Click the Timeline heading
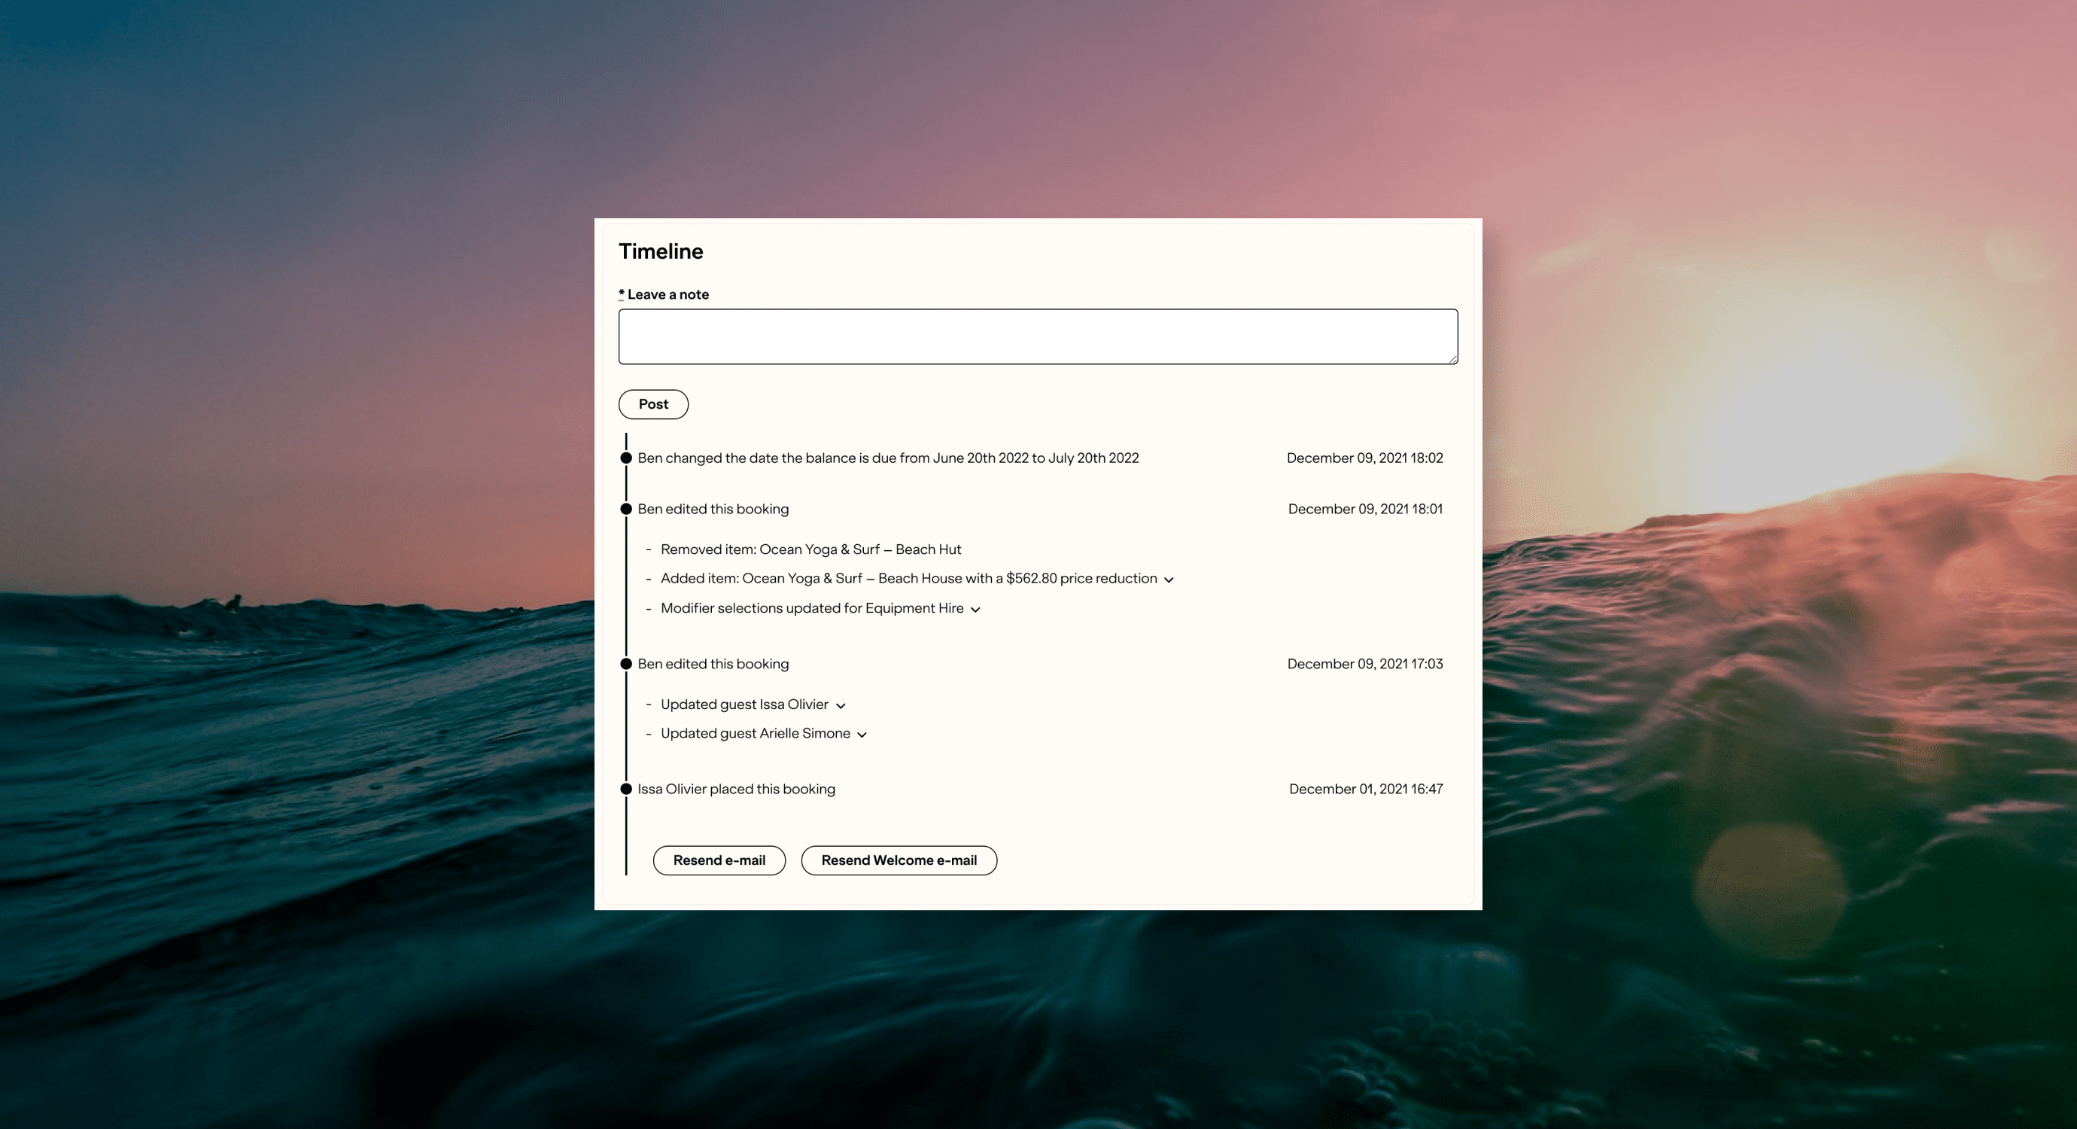 coord(661,251)
